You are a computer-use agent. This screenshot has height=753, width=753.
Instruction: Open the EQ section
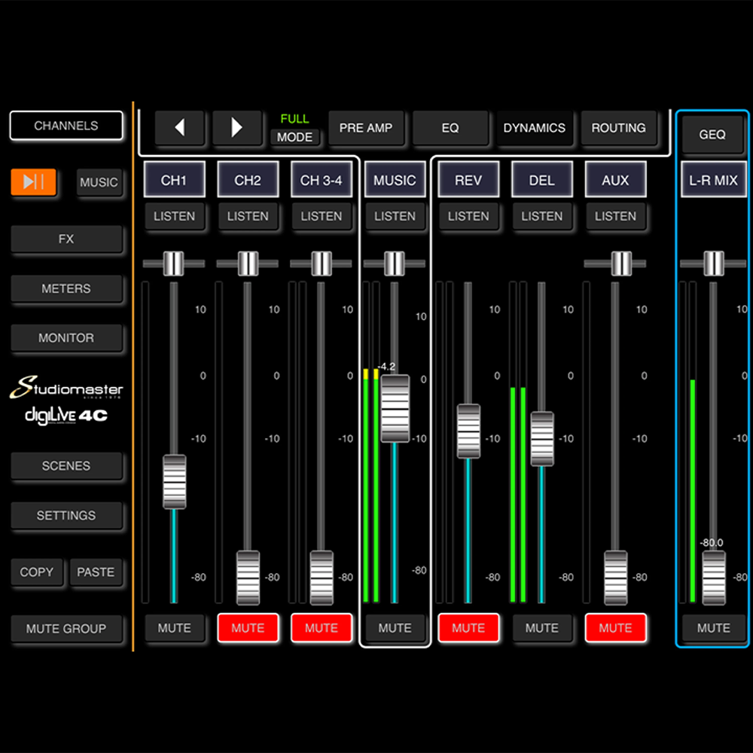(x=450, y=128)
